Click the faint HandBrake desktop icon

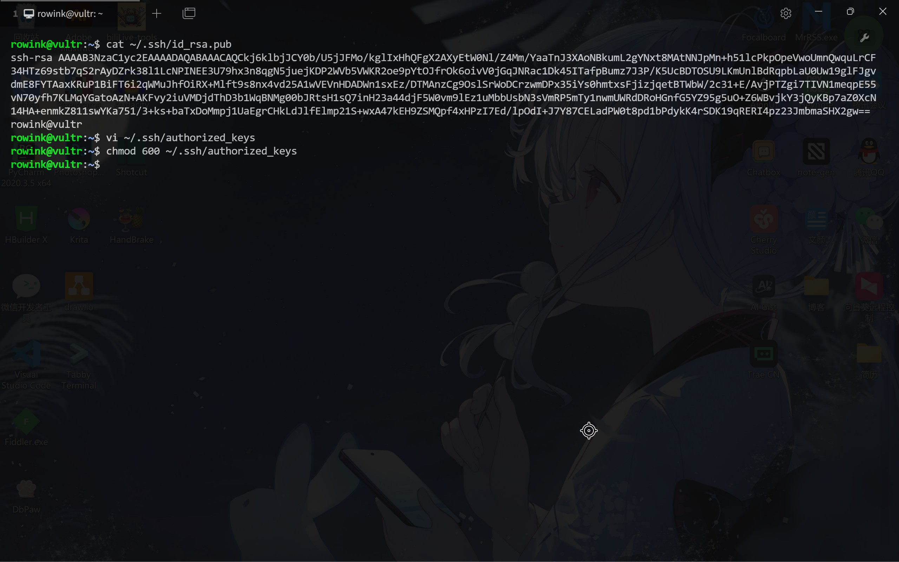click(x=131, y=219)
